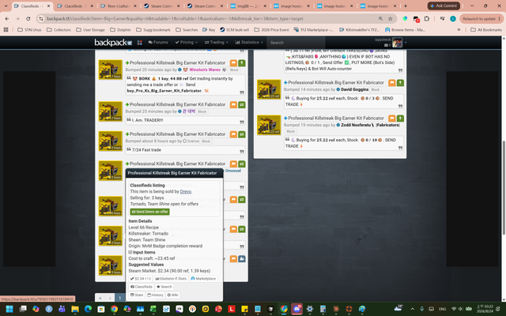
Task: Open Zodd Nosferatu profile
Action: point(370,125)
